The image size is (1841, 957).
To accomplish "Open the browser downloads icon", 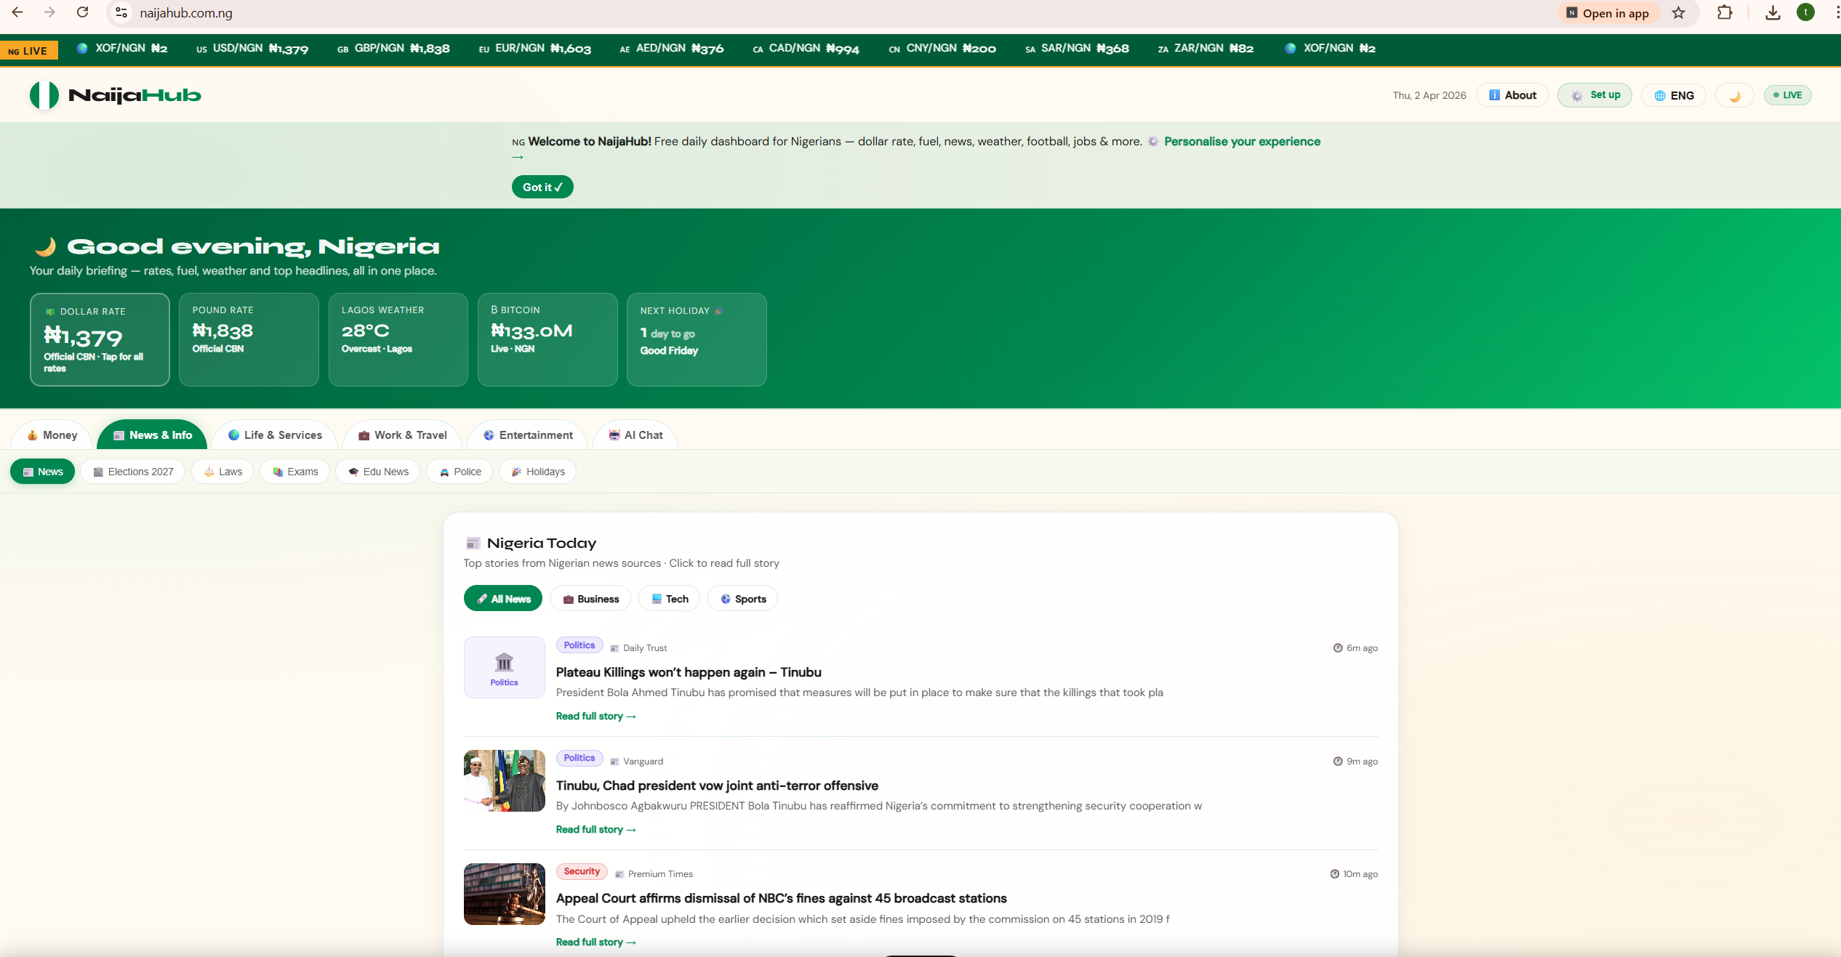I will coord(1773,13).
